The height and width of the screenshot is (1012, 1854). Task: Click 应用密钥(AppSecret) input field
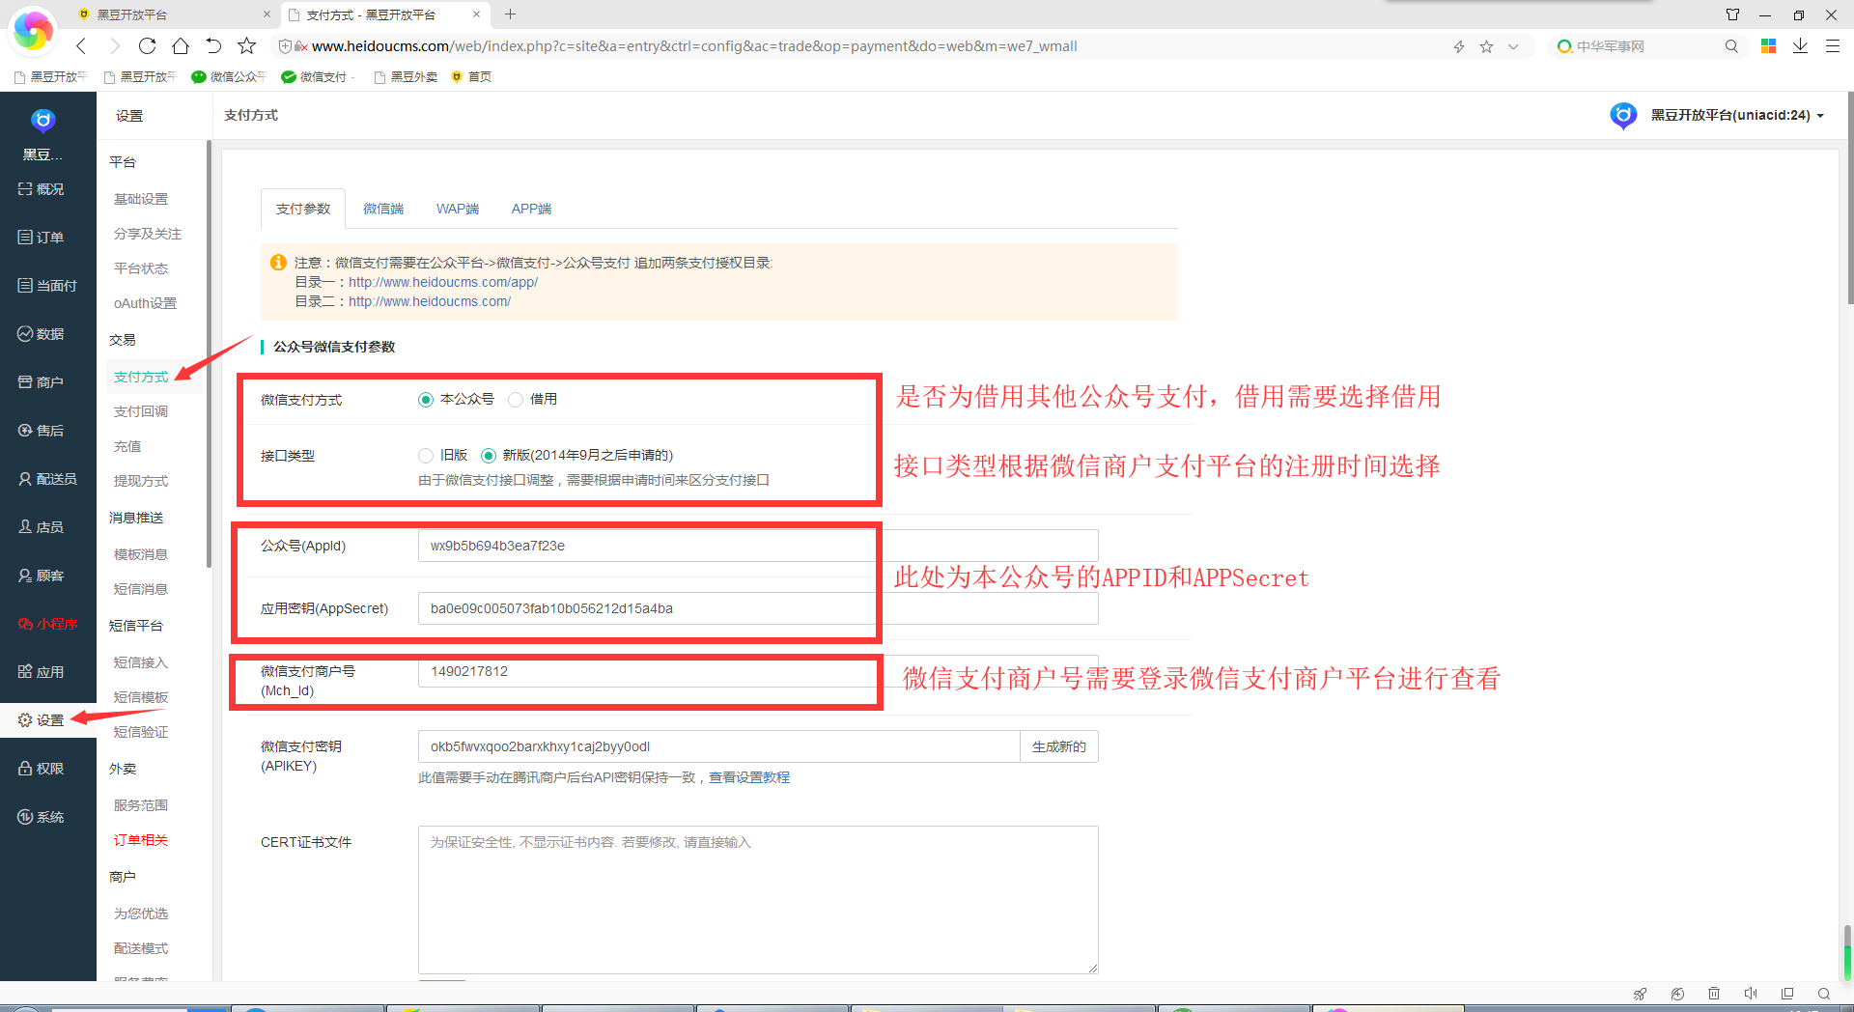(x=758, y=608)
